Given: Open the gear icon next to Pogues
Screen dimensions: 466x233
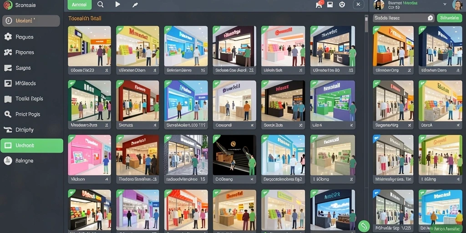Looking at the screenshot, I should click(x=8, y=37).
